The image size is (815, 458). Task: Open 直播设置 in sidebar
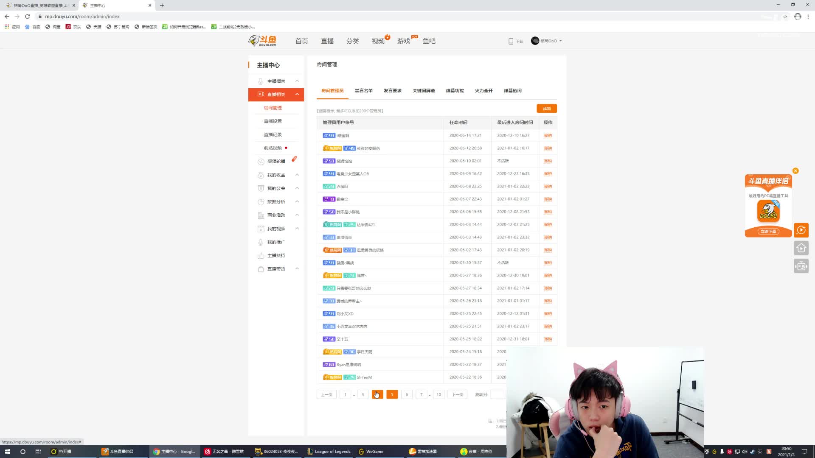[x=273, y=121]
